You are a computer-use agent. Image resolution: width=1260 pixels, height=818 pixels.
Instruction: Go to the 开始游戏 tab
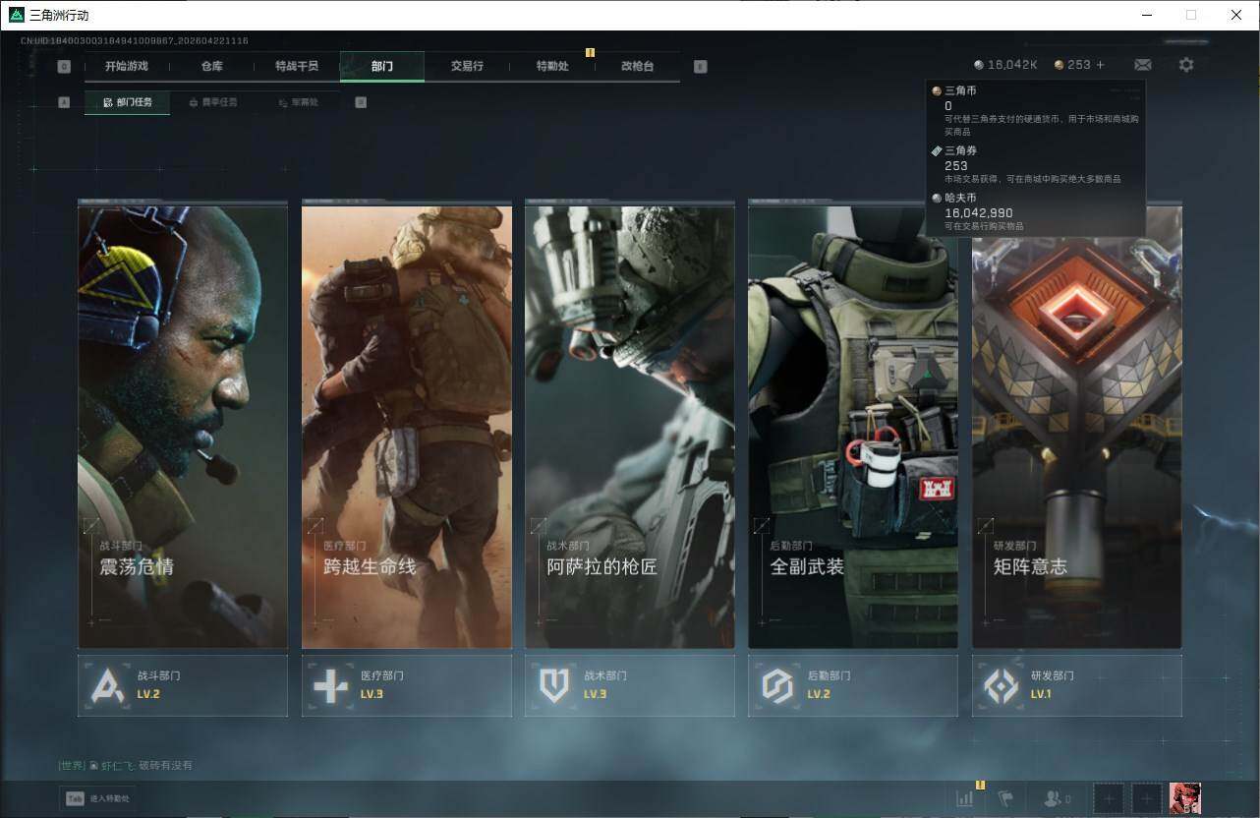click(x=127, y=66)
